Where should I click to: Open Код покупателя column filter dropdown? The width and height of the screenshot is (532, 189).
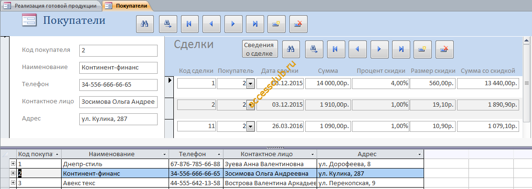tap(57, 154)
